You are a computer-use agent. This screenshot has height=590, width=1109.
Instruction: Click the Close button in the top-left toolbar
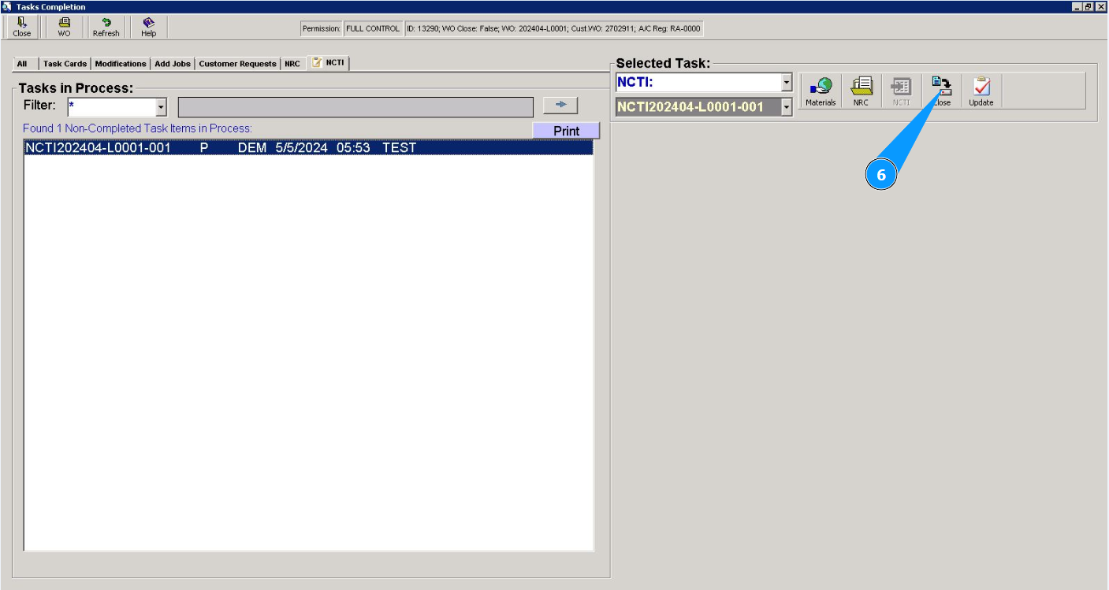tap(22, 28)
